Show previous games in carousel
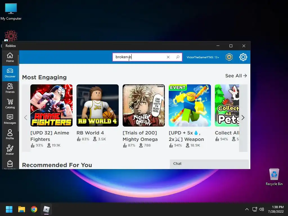The height and width of the screenshot is (216, 288). pyautogui.click(x=26, y=118)
